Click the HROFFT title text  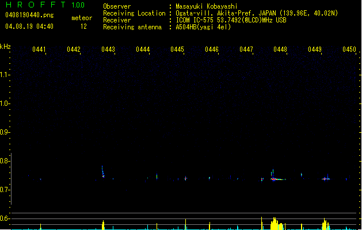(x=36, y=5)
